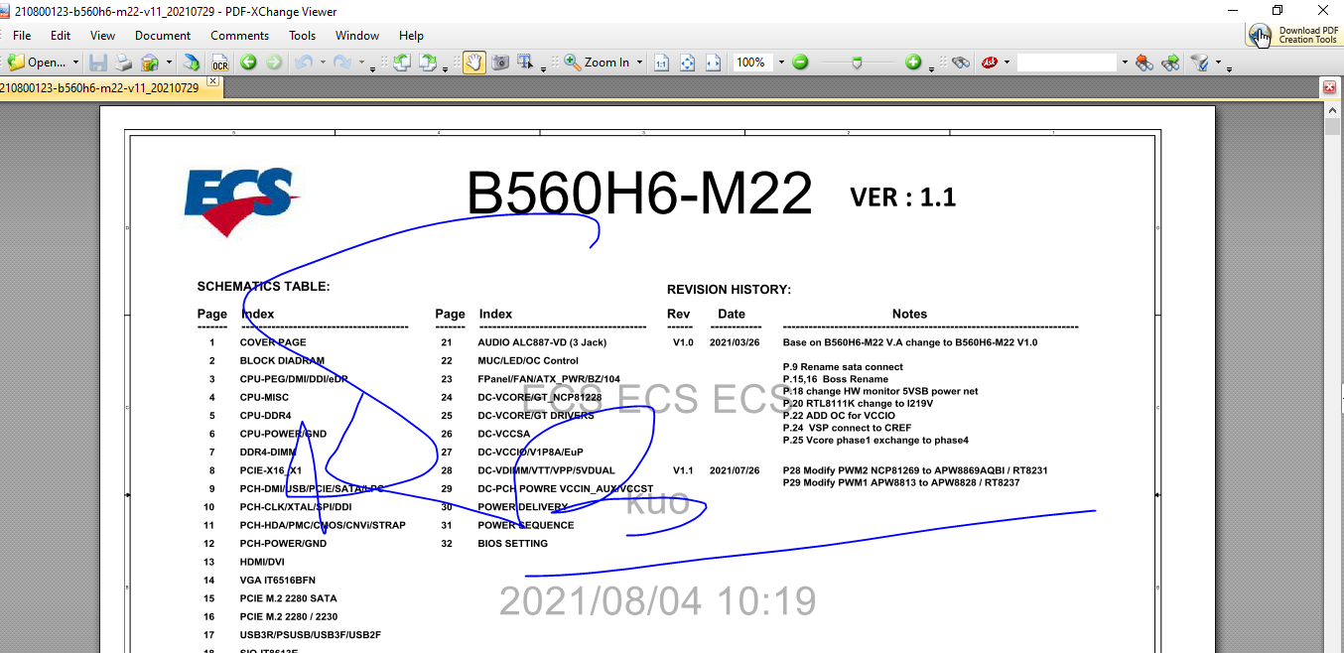This screenshot has width=1344, height=653.
Task: Click the Find Previous binoculars icon
Action: tap(1144, 62)
